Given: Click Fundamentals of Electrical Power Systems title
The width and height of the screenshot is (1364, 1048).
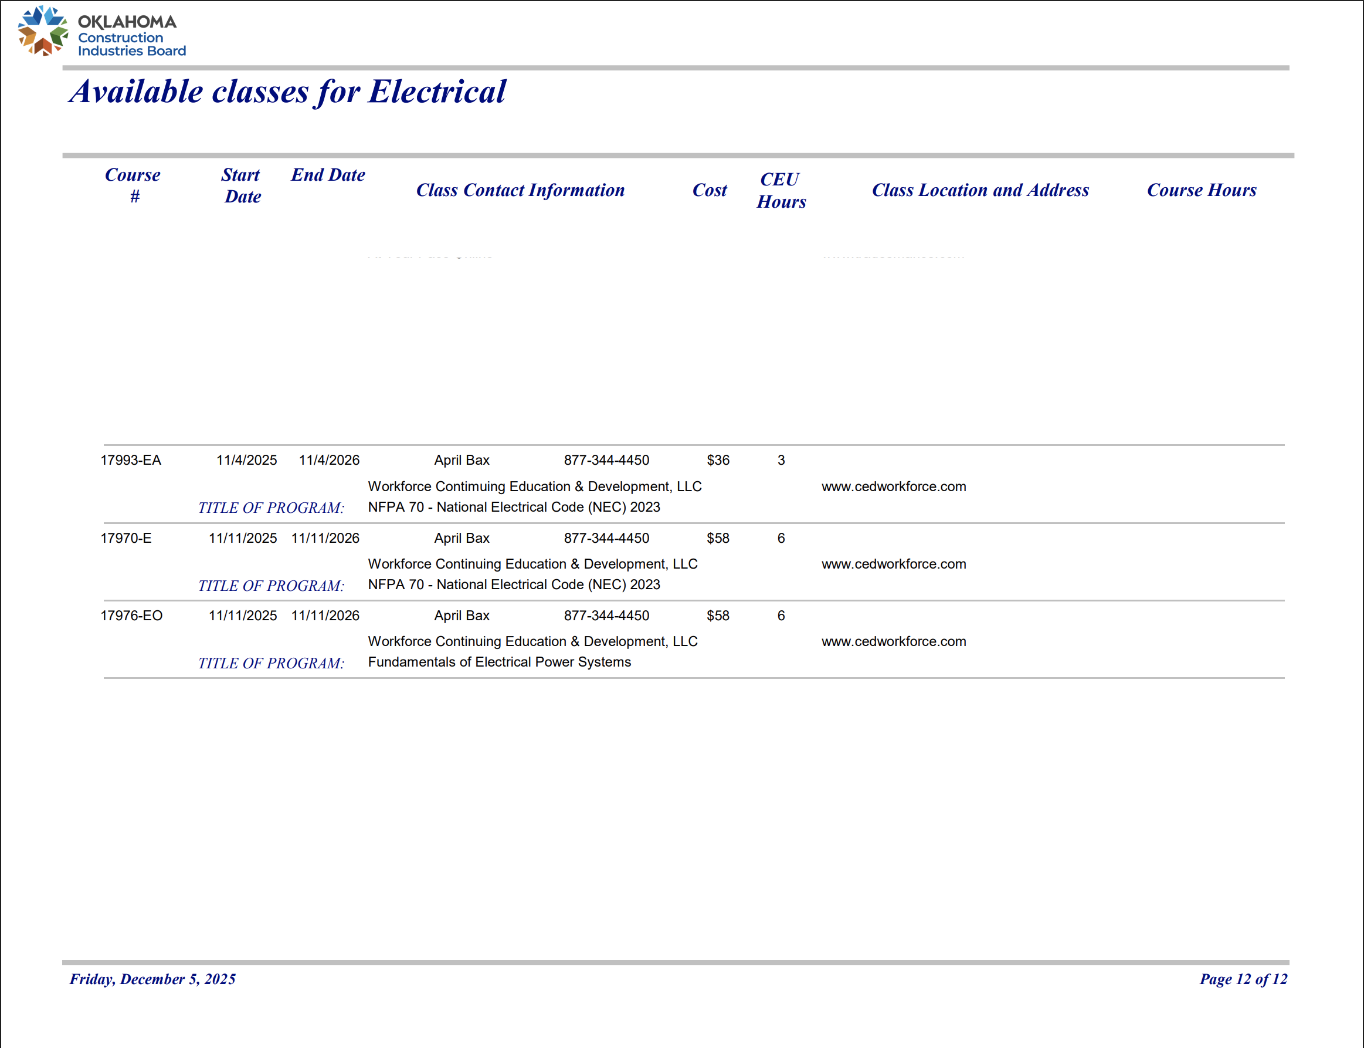Looking at the screenshot, I should (x=498, y=662).
